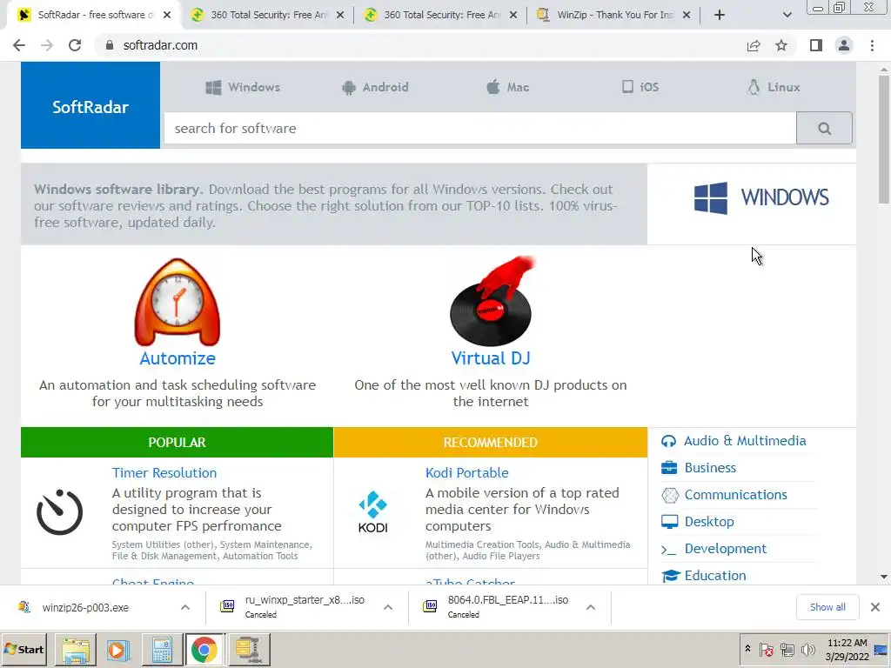Viewport: 891px width, 668px height.
Task: Click the Windows logo banner
Action: pos(760,197)
